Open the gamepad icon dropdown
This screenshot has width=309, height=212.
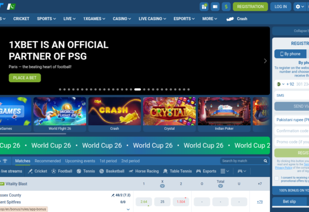tap(242, 171)
